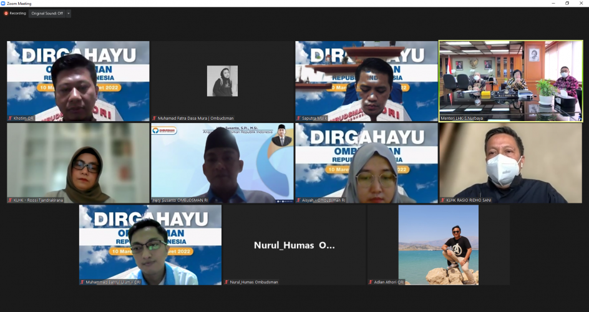Click muted mic icon of Muhamad Fatra Dasa Mura

click(x=154, y=118)
